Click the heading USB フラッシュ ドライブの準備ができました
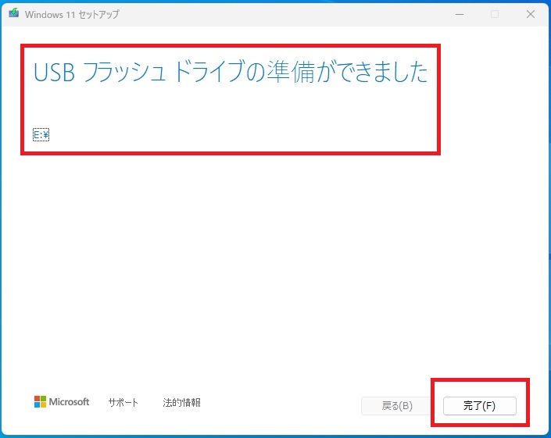The image size is (551, 438). pyautogui.click(x=231, y=72)
